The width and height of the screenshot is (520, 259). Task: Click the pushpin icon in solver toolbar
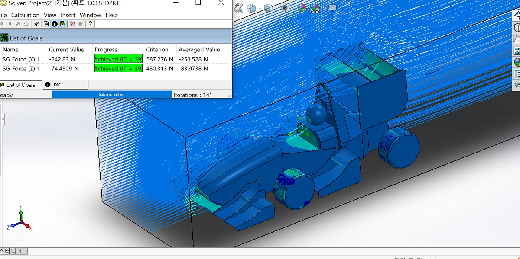coord(36,24)
